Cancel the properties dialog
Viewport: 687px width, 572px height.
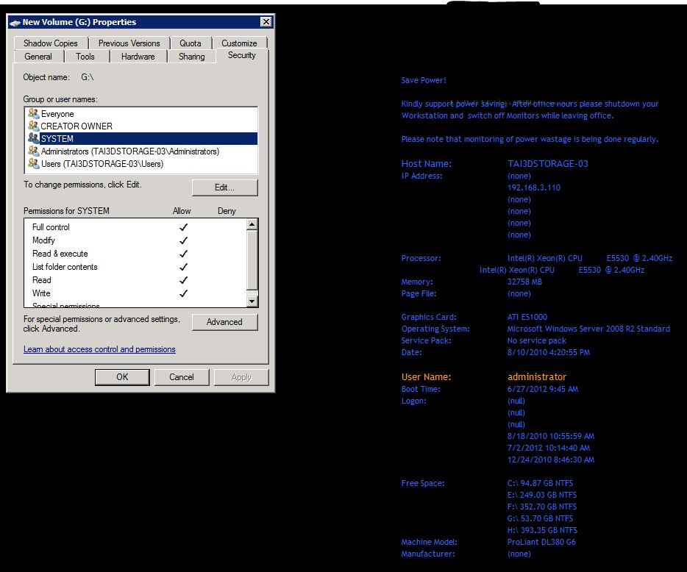[182, 377]
